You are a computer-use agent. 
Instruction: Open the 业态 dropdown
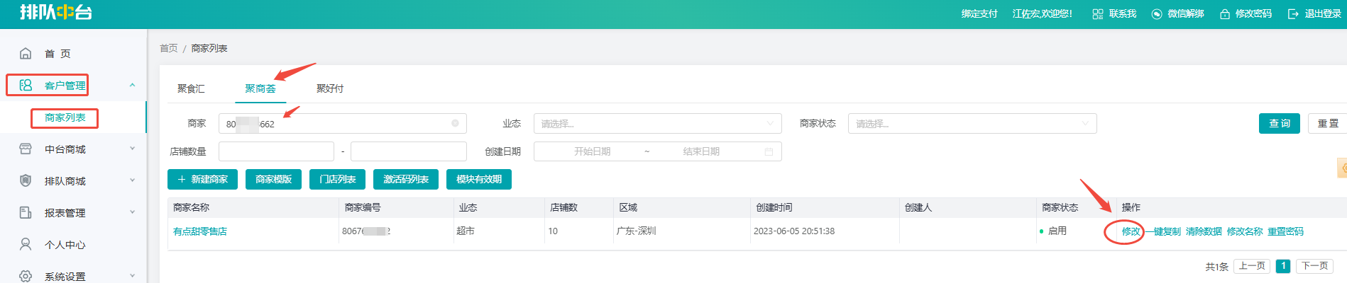tap(657, 124)
